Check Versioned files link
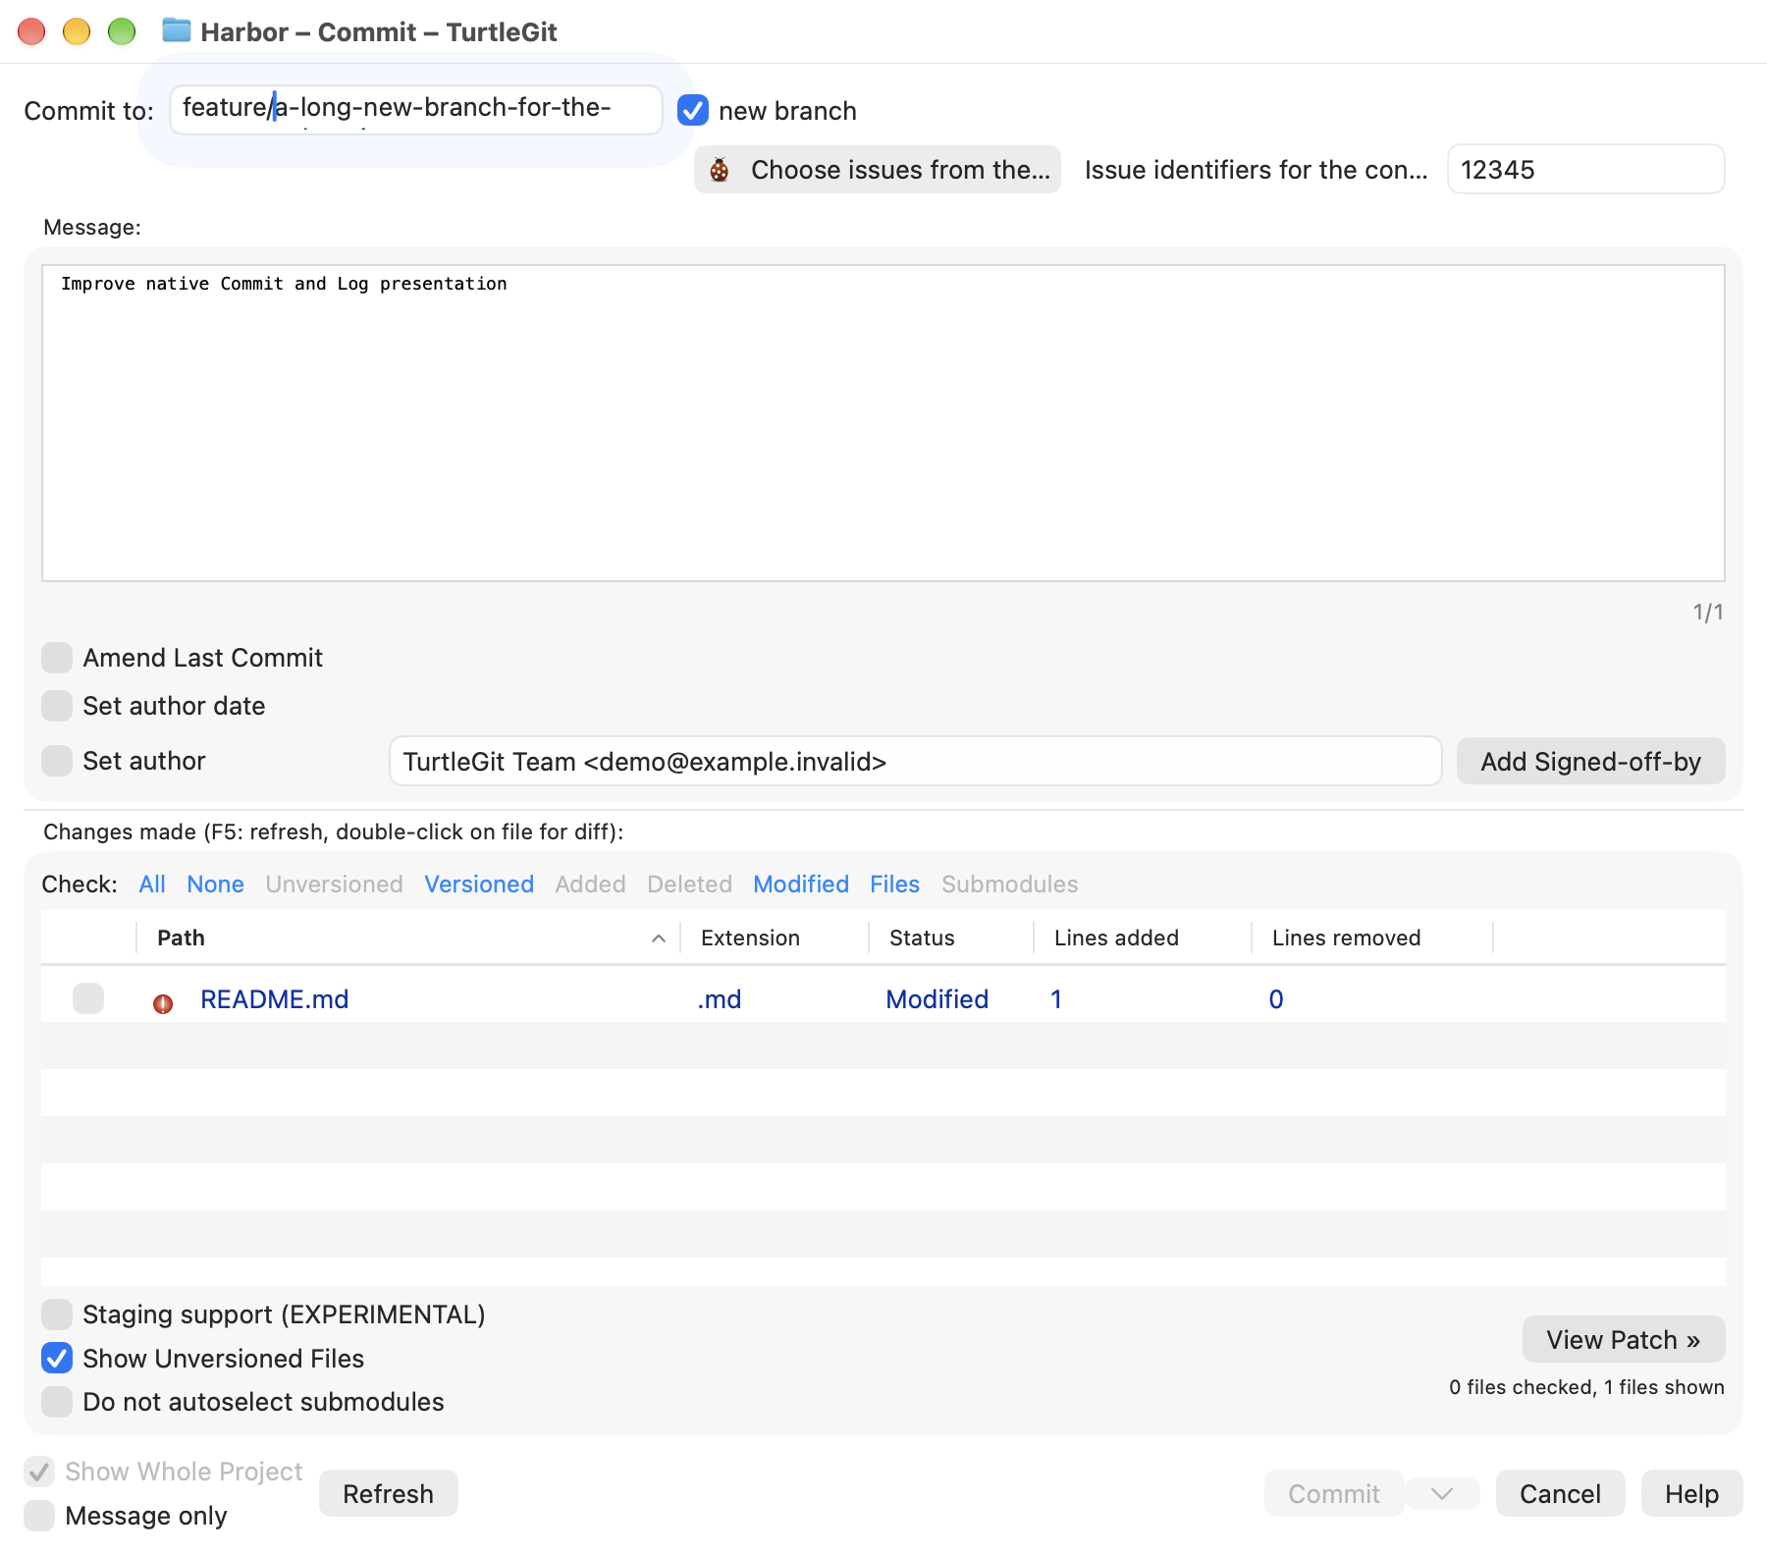Screen dimensions: 1767x1555 [479, 885]
